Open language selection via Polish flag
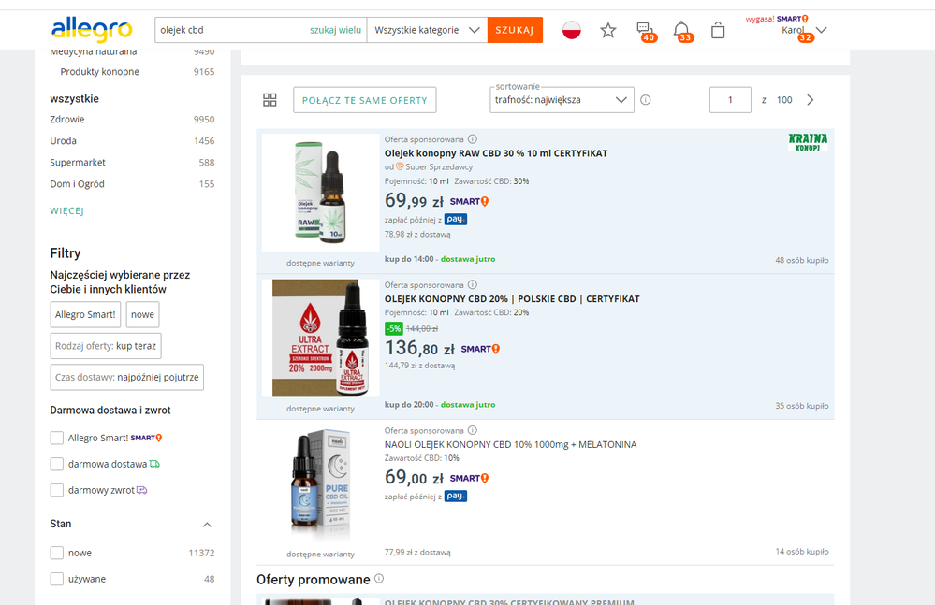The width and height of the screenshot is (935, 605). pyautogui.click(x=571, y=30)
